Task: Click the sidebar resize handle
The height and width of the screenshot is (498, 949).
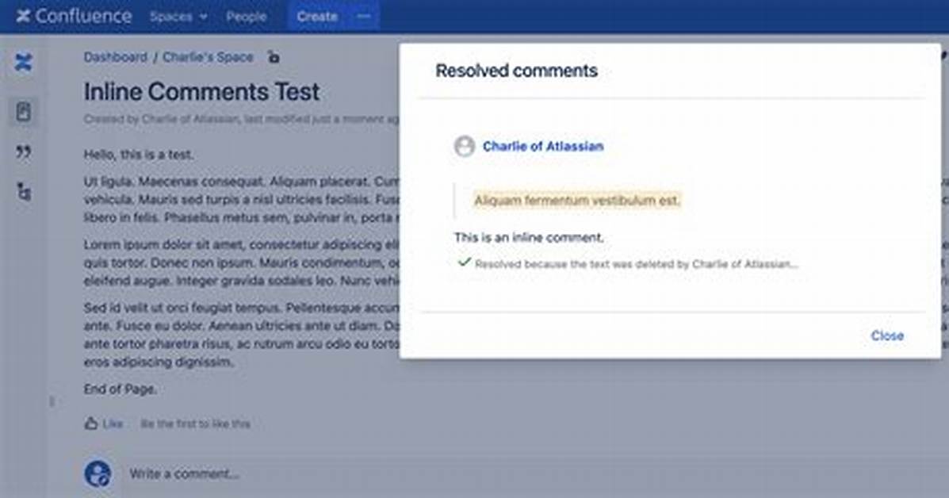Action: (x=52, y=402)
